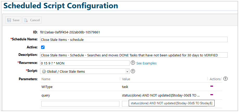The image size is (239, 112).
Task: Click the help icon next to Script
Action: 133,71
